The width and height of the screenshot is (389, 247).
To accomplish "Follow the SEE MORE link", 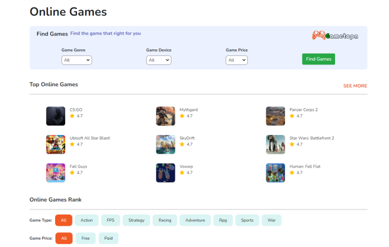I will [355, 86].
